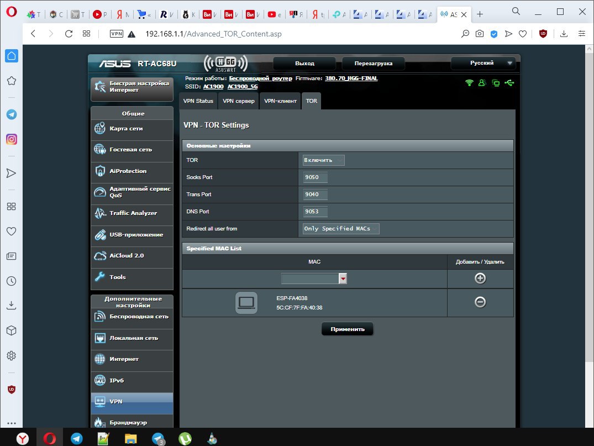Click the snapshot camera icon in address bar

[480, 34]
